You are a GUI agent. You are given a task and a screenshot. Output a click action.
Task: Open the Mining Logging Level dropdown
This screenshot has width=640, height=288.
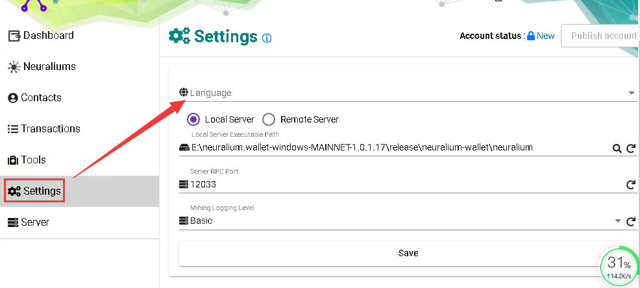(x=617, y=221)
